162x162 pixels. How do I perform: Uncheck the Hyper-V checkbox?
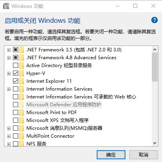(x=15, y=73)
